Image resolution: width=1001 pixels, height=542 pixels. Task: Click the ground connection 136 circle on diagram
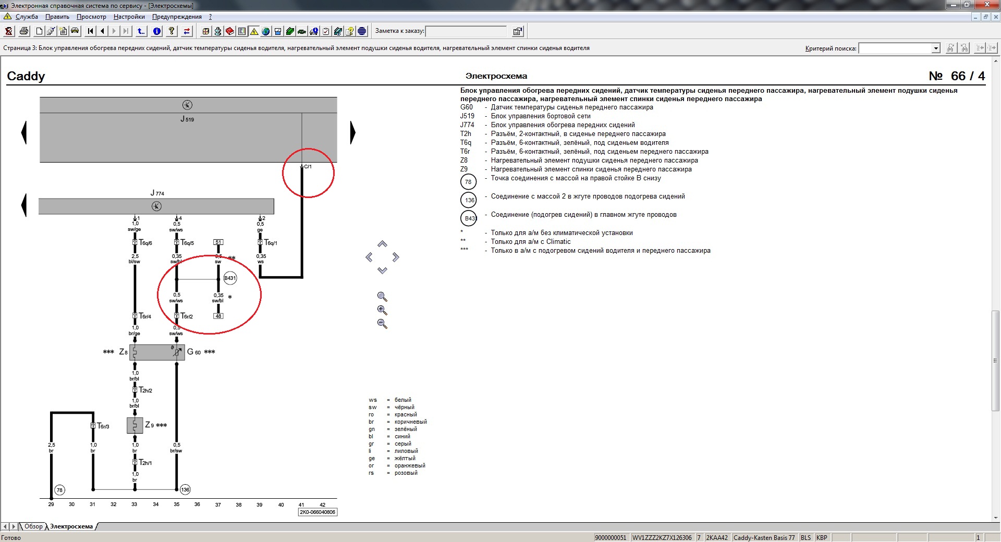185,489
